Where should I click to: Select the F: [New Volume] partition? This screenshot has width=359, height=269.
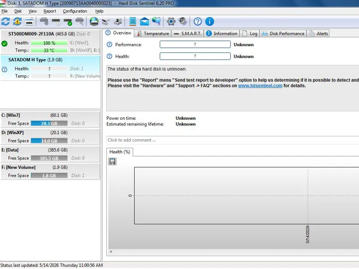pyautogui.click(x=50, y=172)
